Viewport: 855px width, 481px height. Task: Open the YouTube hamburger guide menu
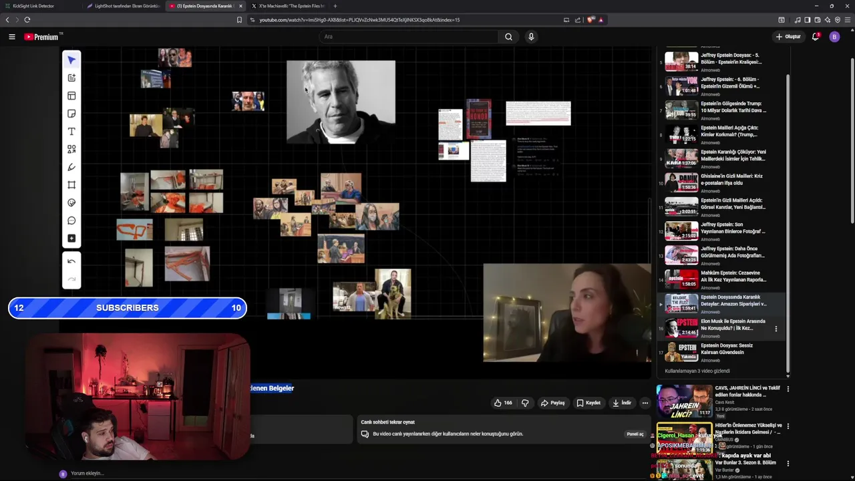[11, 37]
